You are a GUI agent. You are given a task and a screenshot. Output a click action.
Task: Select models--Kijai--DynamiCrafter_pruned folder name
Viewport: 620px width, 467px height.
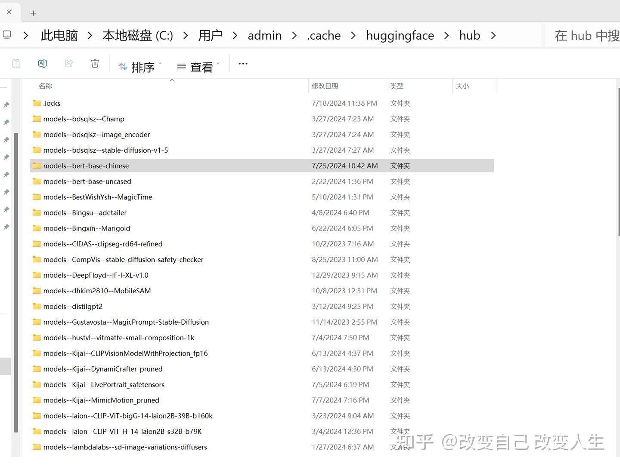[x=103, y=369]
